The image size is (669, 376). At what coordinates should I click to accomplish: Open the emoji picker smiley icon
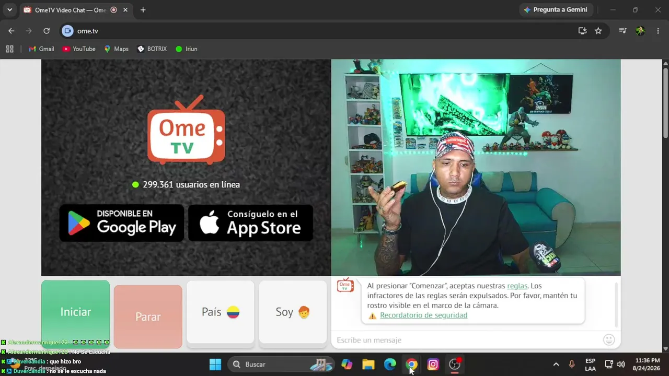click(x=609, y=340)
